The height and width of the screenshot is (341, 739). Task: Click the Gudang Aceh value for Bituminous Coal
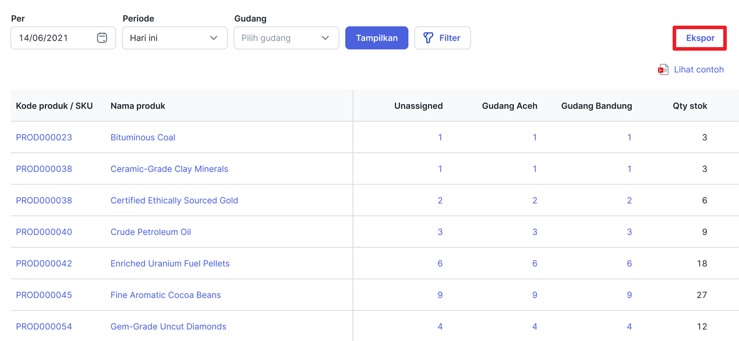pyautogui.click(x=535, y=137)
